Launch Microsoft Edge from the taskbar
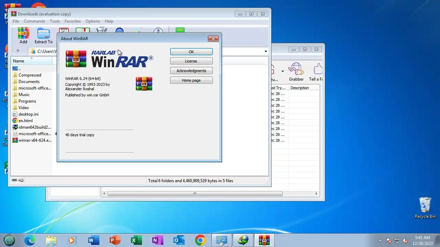 tap(30, 240)
